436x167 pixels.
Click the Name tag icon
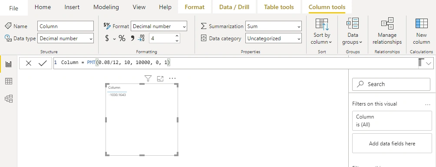coord(8,26)
